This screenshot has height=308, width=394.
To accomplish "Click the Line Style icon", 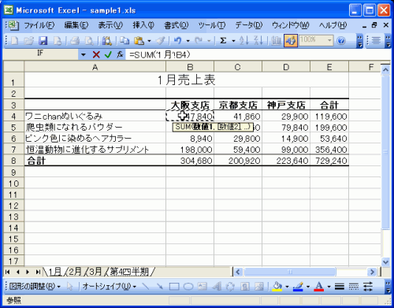I will (340, 287).
